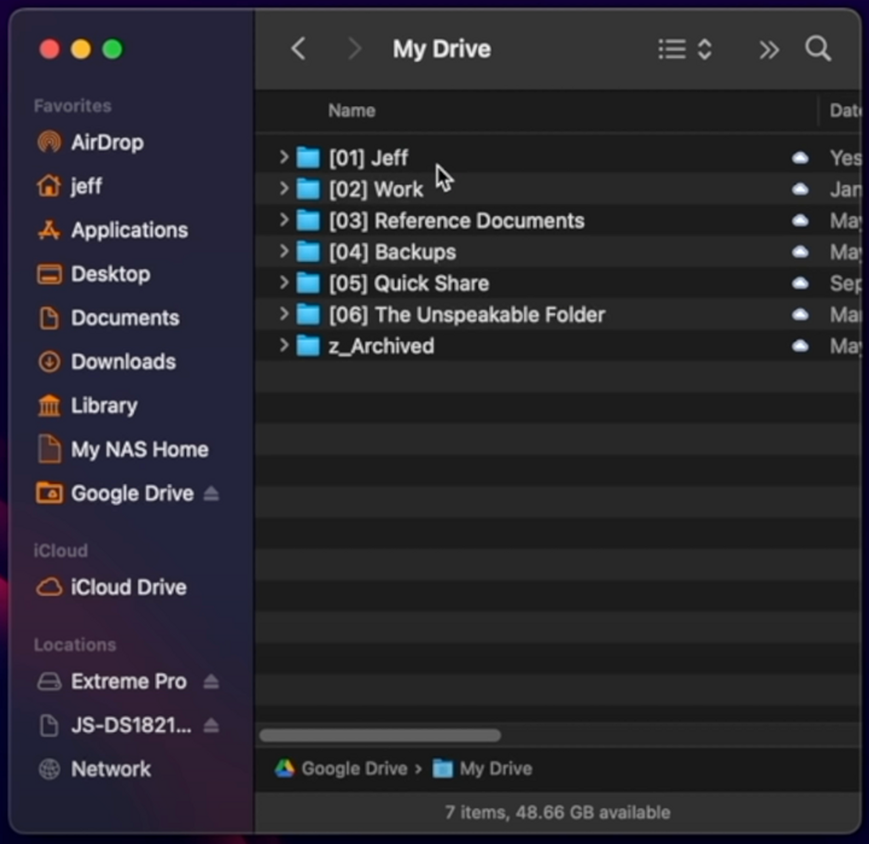This screenshot has width=869, height=844.
Task: Eject the Extreme Pro disk
Action: click(211, 682)
